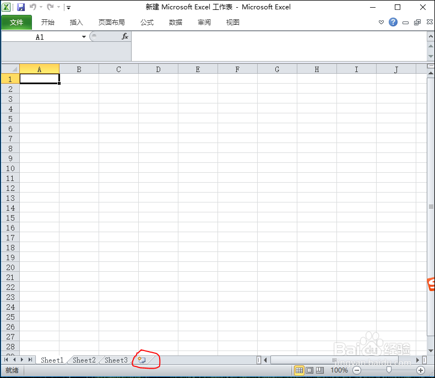Viewport: 435px width, 378px height.
Task: Close the workbook window inside Excel
Action: (429, 22)
